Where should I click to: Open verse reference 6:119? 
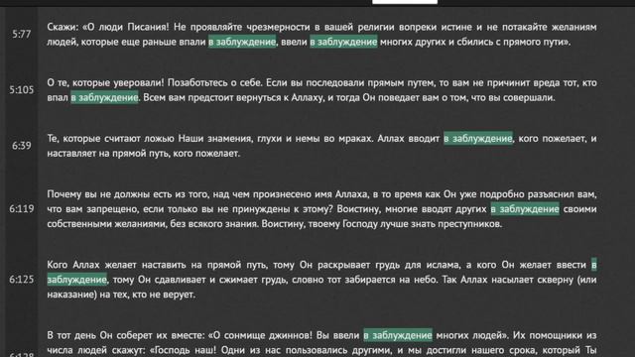point(22,209)
